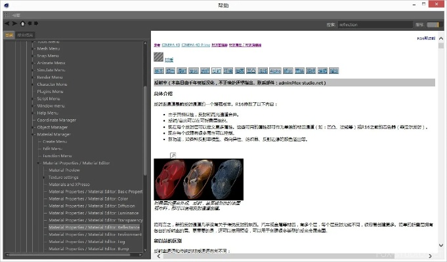Click the forward navigation arrow
The width and height of the screenshot is (447, 262).
[14, 23]
